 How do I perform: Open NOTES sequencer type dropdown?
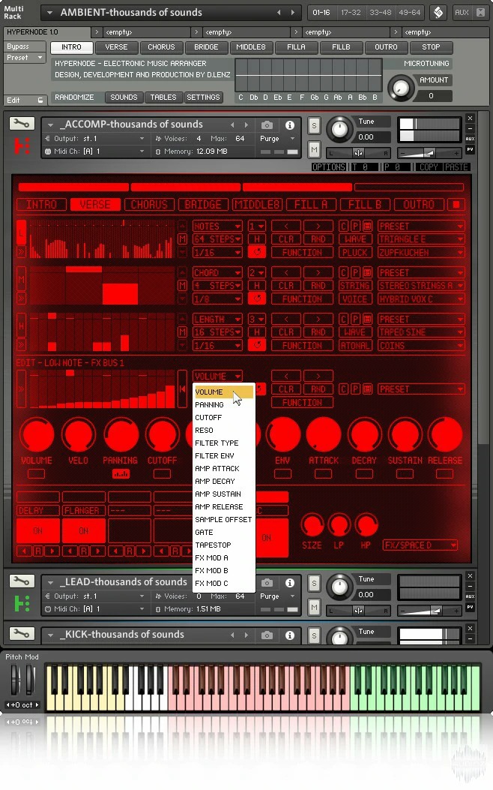tap(217, 227)
